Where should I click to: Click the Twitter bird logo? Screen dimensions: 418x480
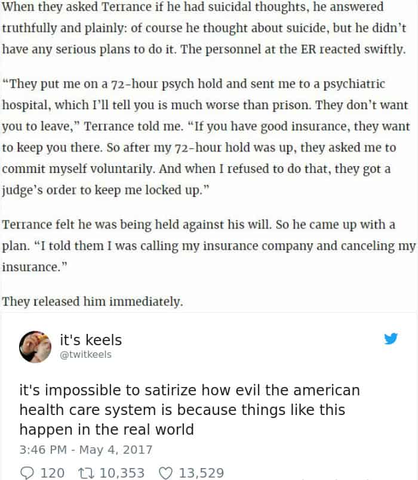coord(391,339)
